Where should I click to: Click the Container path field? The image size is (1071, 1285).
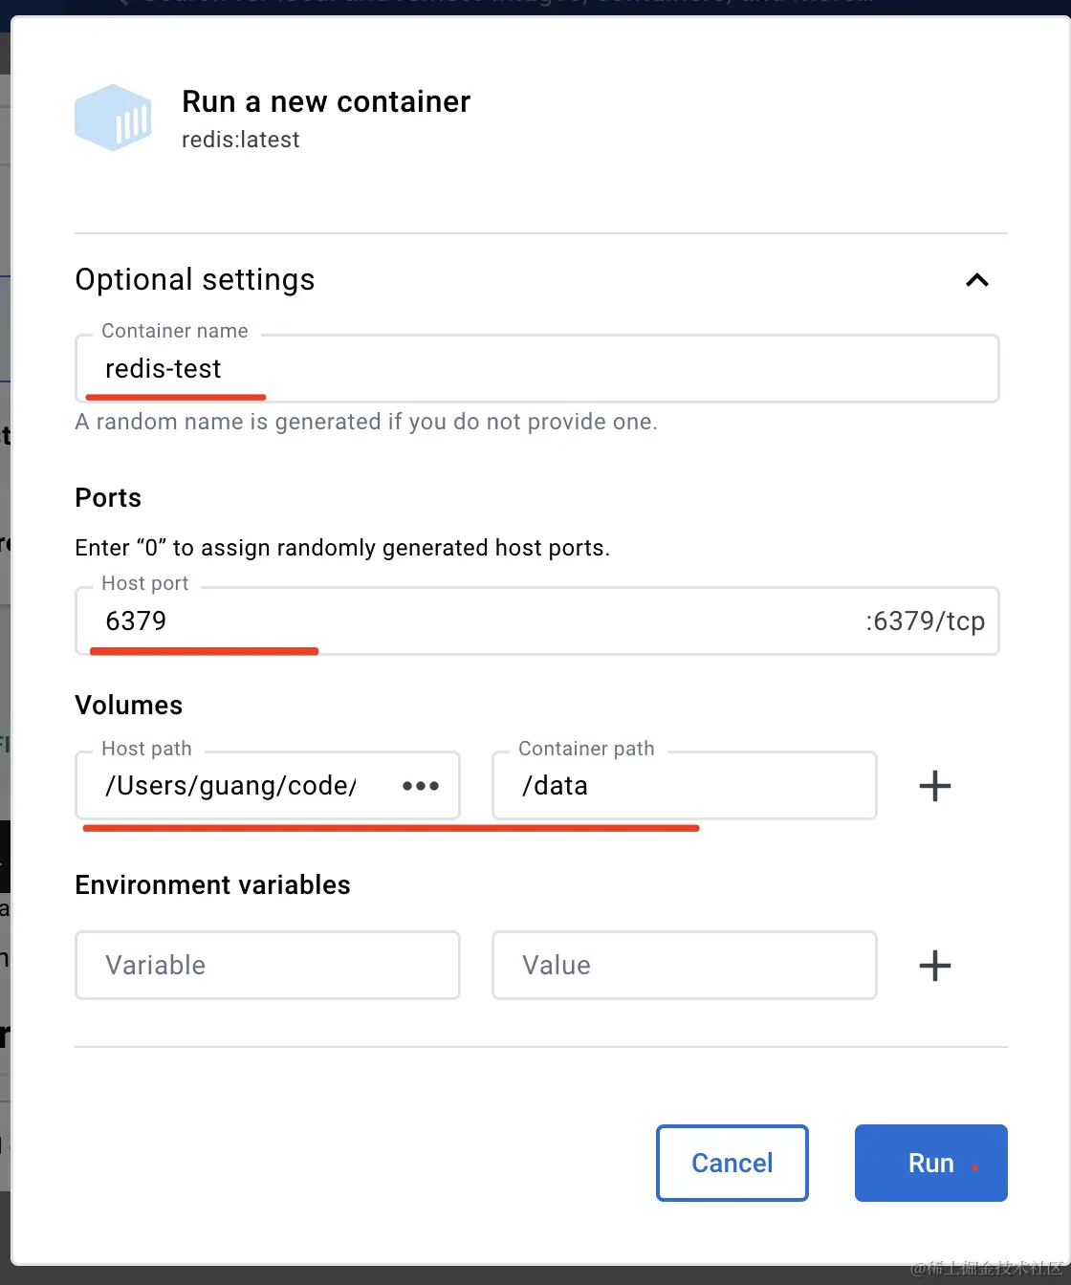[x=684, y=786]
